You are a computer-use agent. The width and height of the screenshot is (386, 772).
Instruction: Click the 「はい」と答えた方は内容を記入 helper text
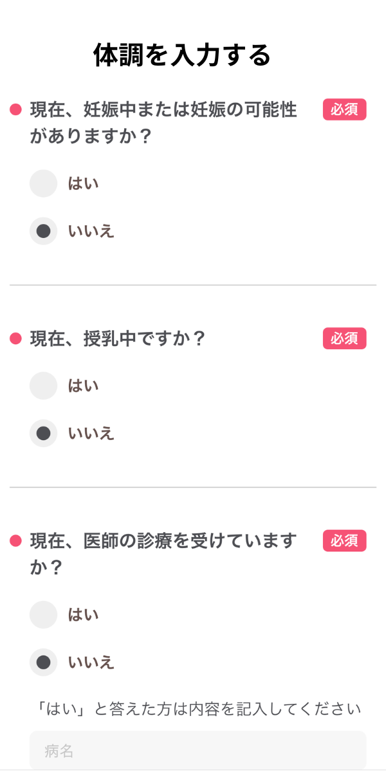pos(199,709)
